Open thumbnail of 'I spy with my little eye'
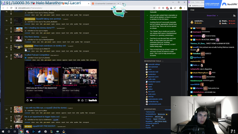 pos(18,109)
